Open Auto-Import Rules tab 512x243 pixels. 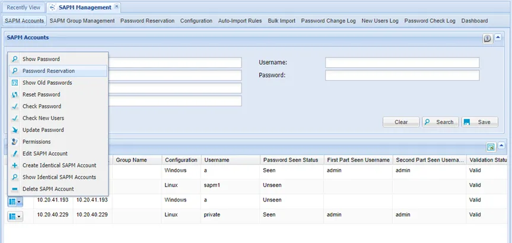pos(240,21)
